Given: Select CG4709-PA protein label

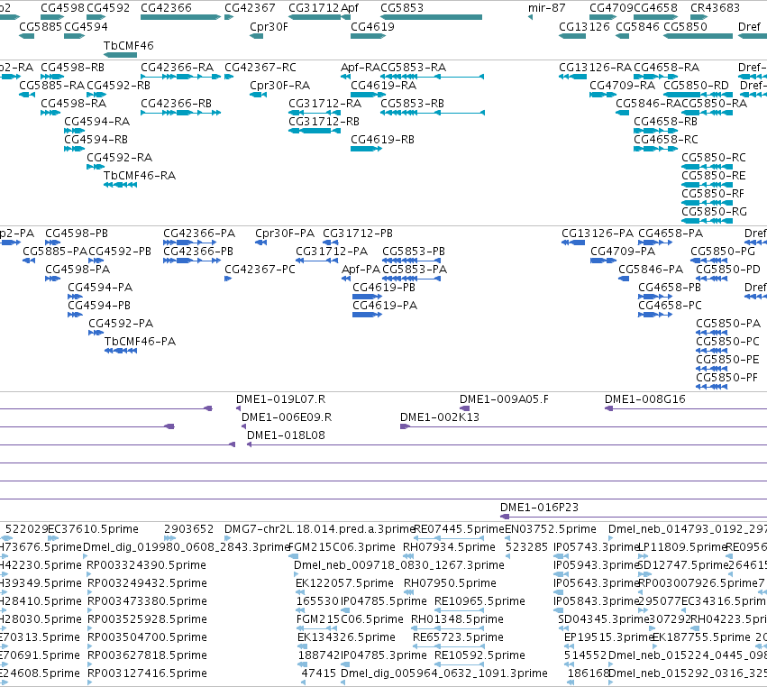Looking at the screenshot, I should (x=623, y=251).
